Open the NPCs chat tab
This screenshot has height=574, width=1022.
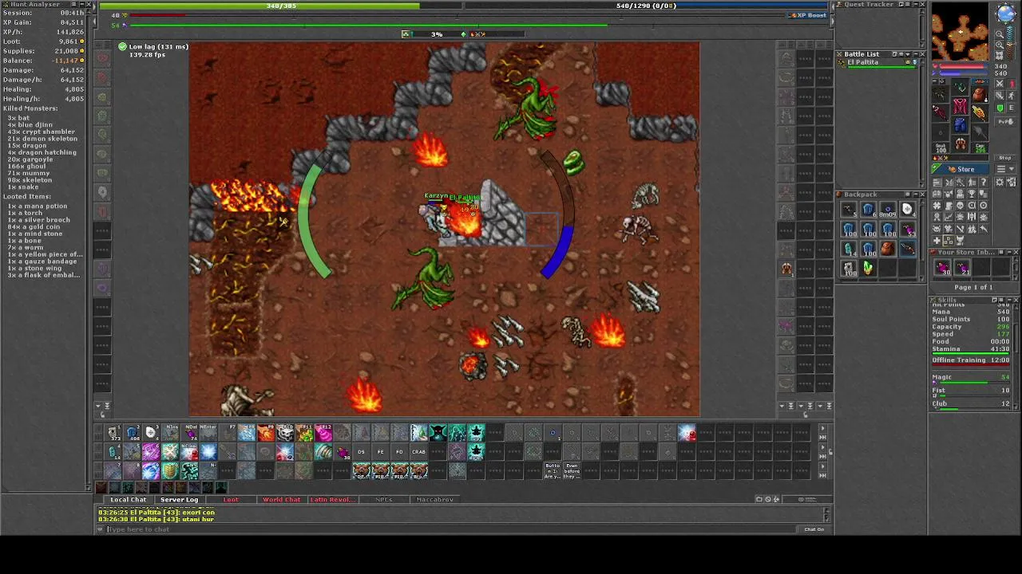point(384,500)
